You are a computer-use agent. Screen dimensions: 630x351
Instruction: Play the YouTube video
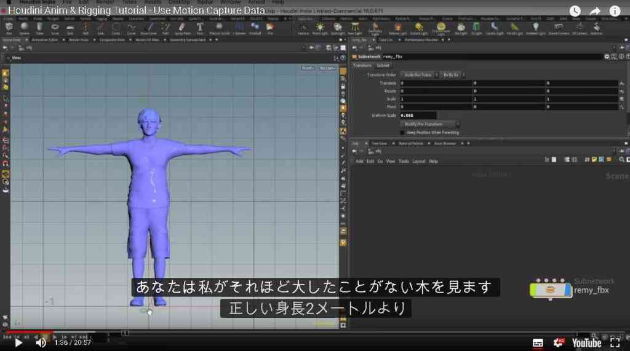[x=18, y=342]
